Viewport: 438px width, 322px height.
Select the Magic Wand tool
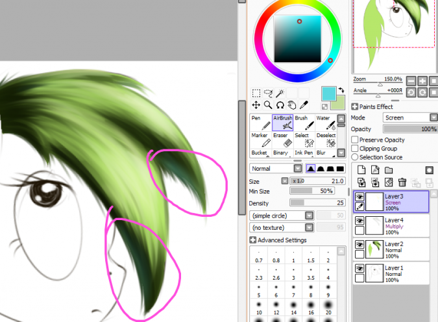point(280,93)
